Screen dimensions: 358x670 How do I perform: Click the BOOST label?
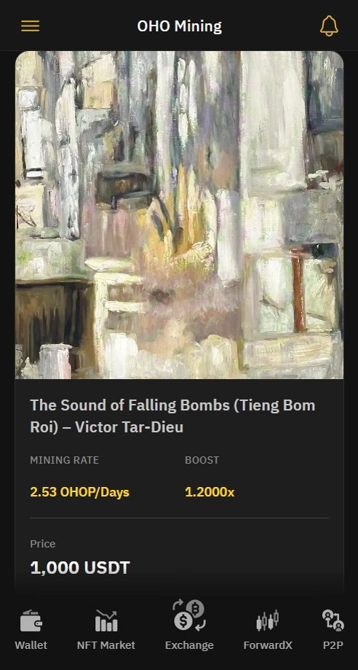[x=202, y=460]
